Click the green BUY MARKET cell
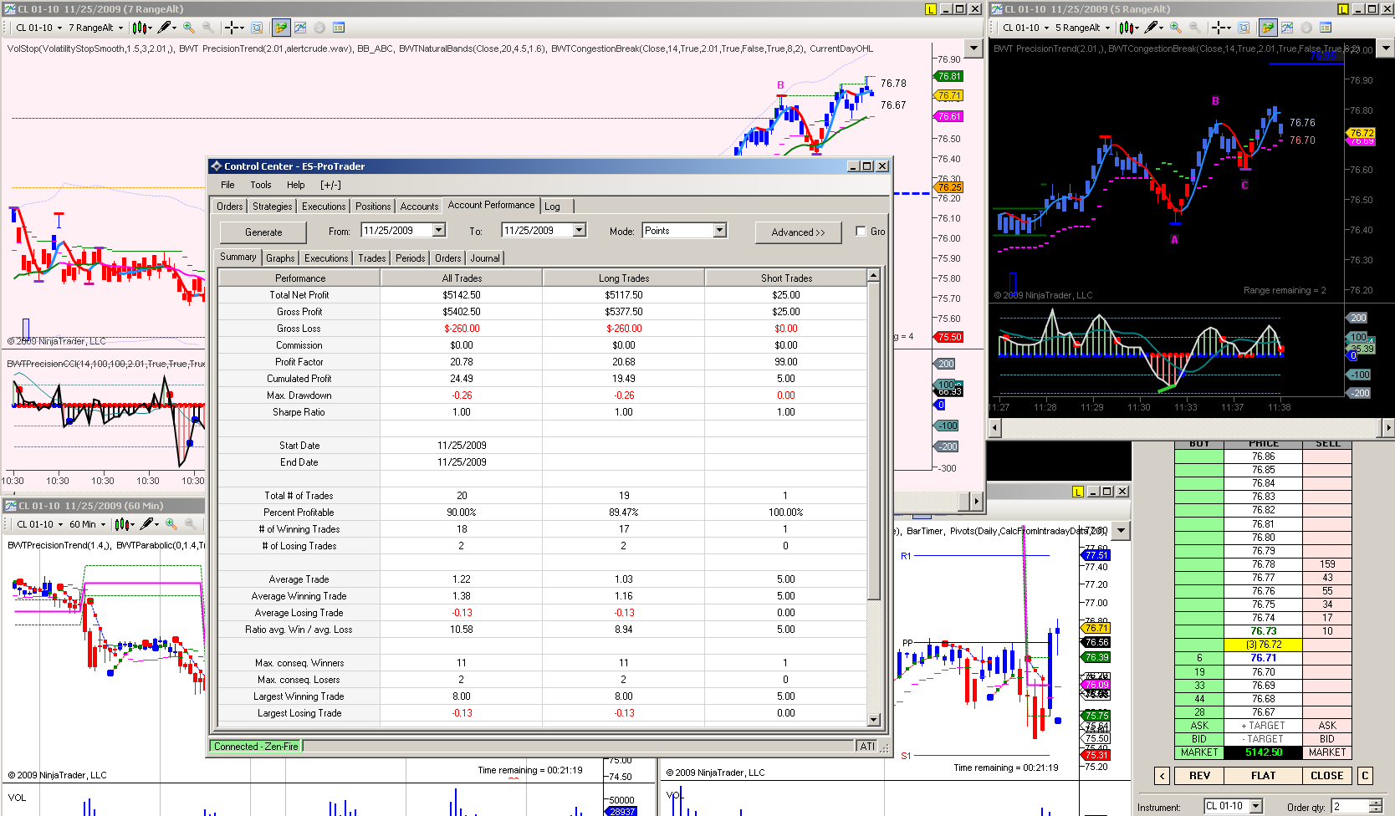1395x816 pixels. coord(1199,752)
